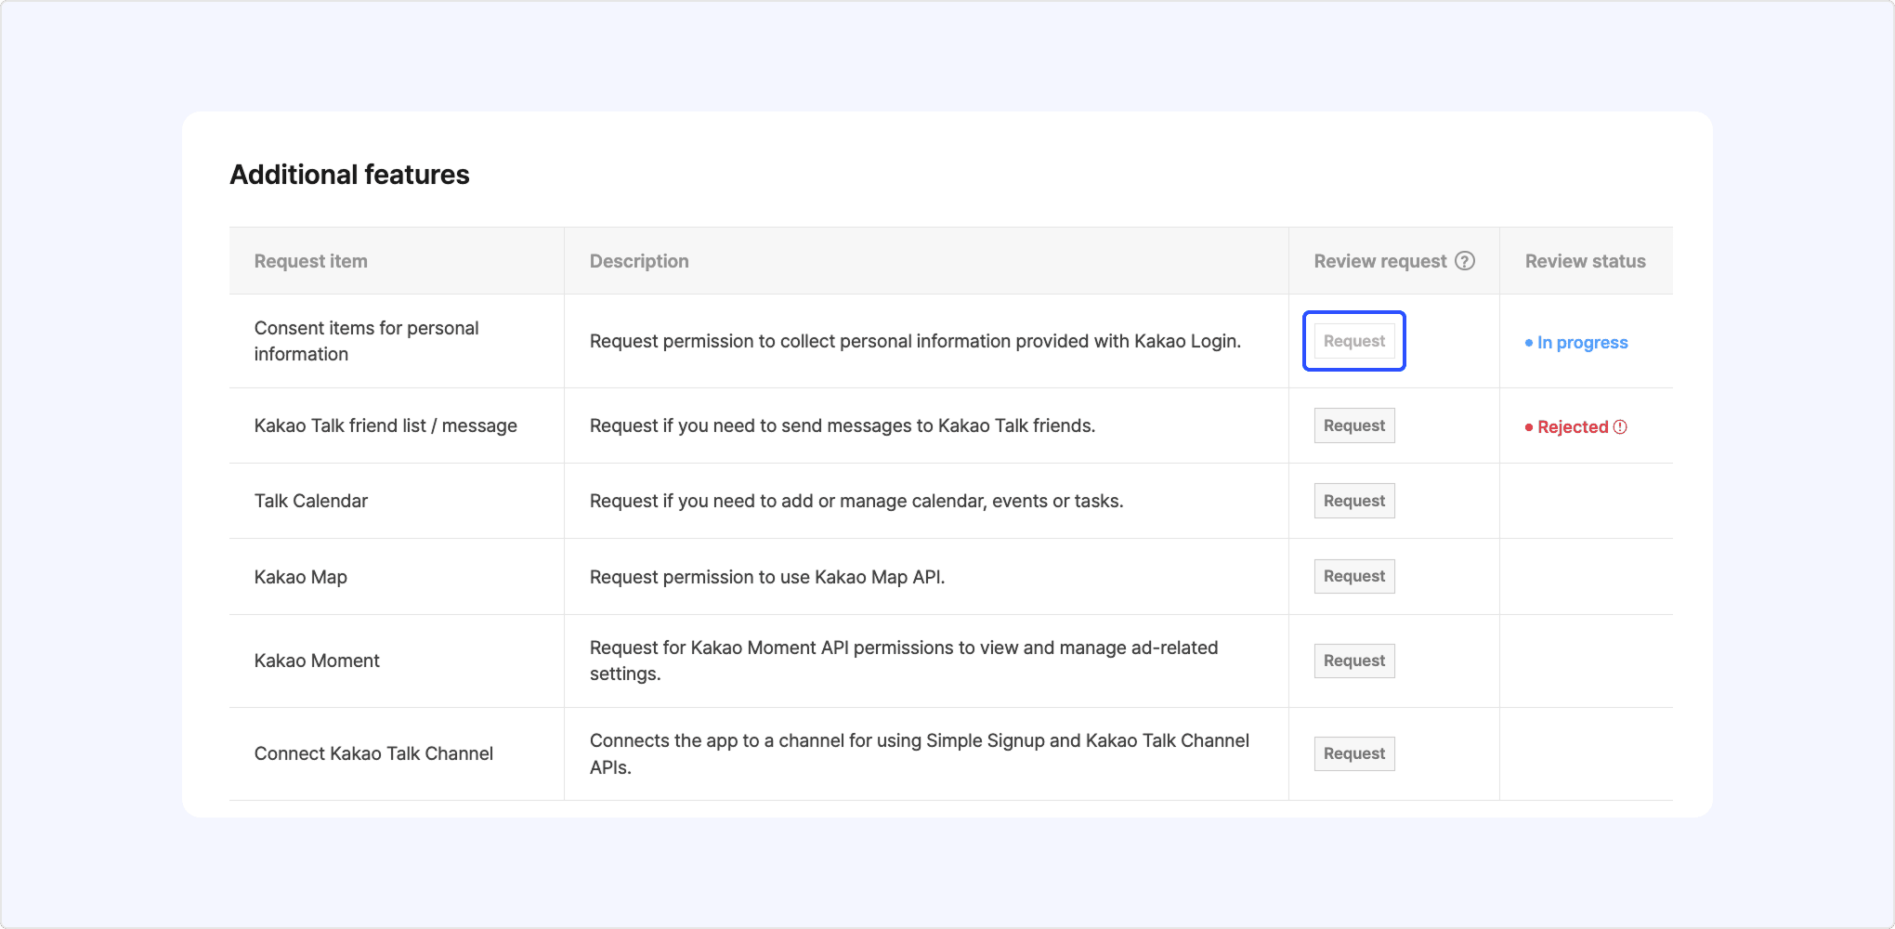Click description about Simple Signup and Channel APIs

coord(920,753)
